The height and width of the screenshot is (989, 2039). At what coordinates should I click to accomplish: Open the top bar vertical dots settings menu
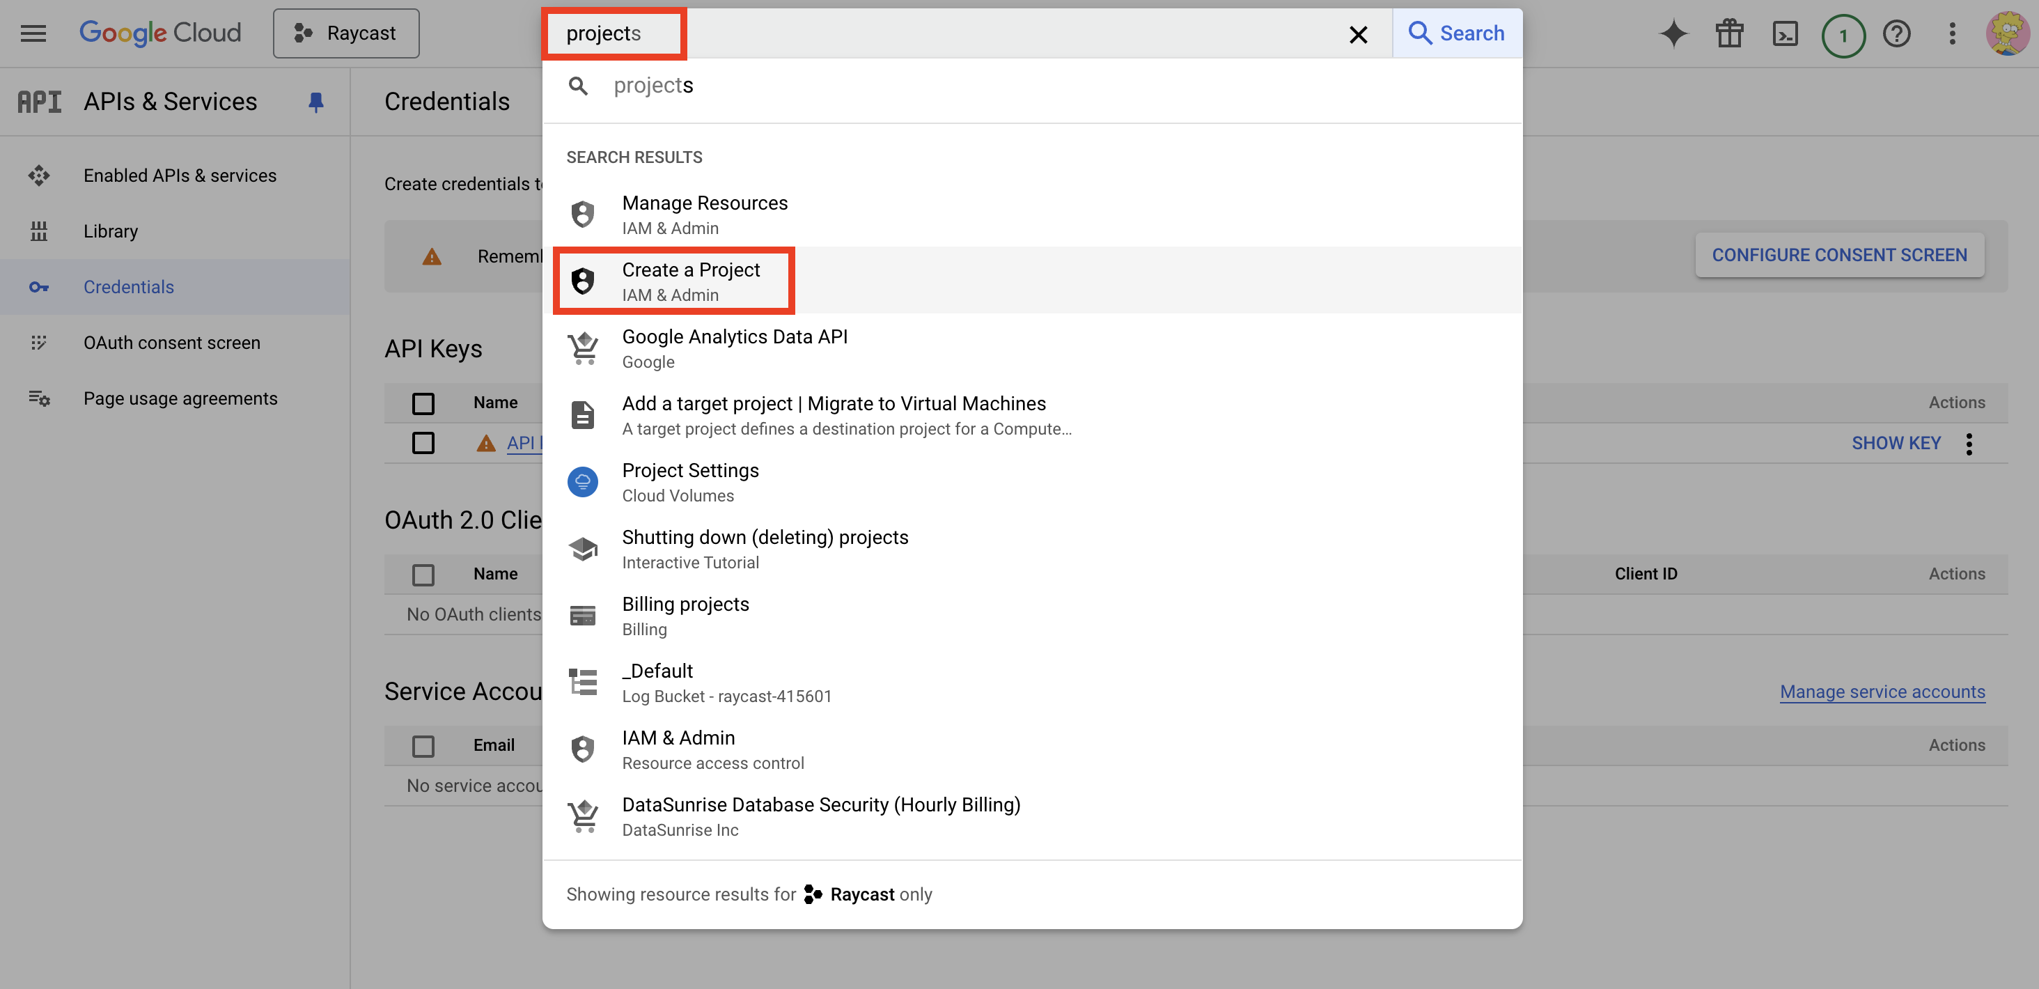[x=1952, y=33]
